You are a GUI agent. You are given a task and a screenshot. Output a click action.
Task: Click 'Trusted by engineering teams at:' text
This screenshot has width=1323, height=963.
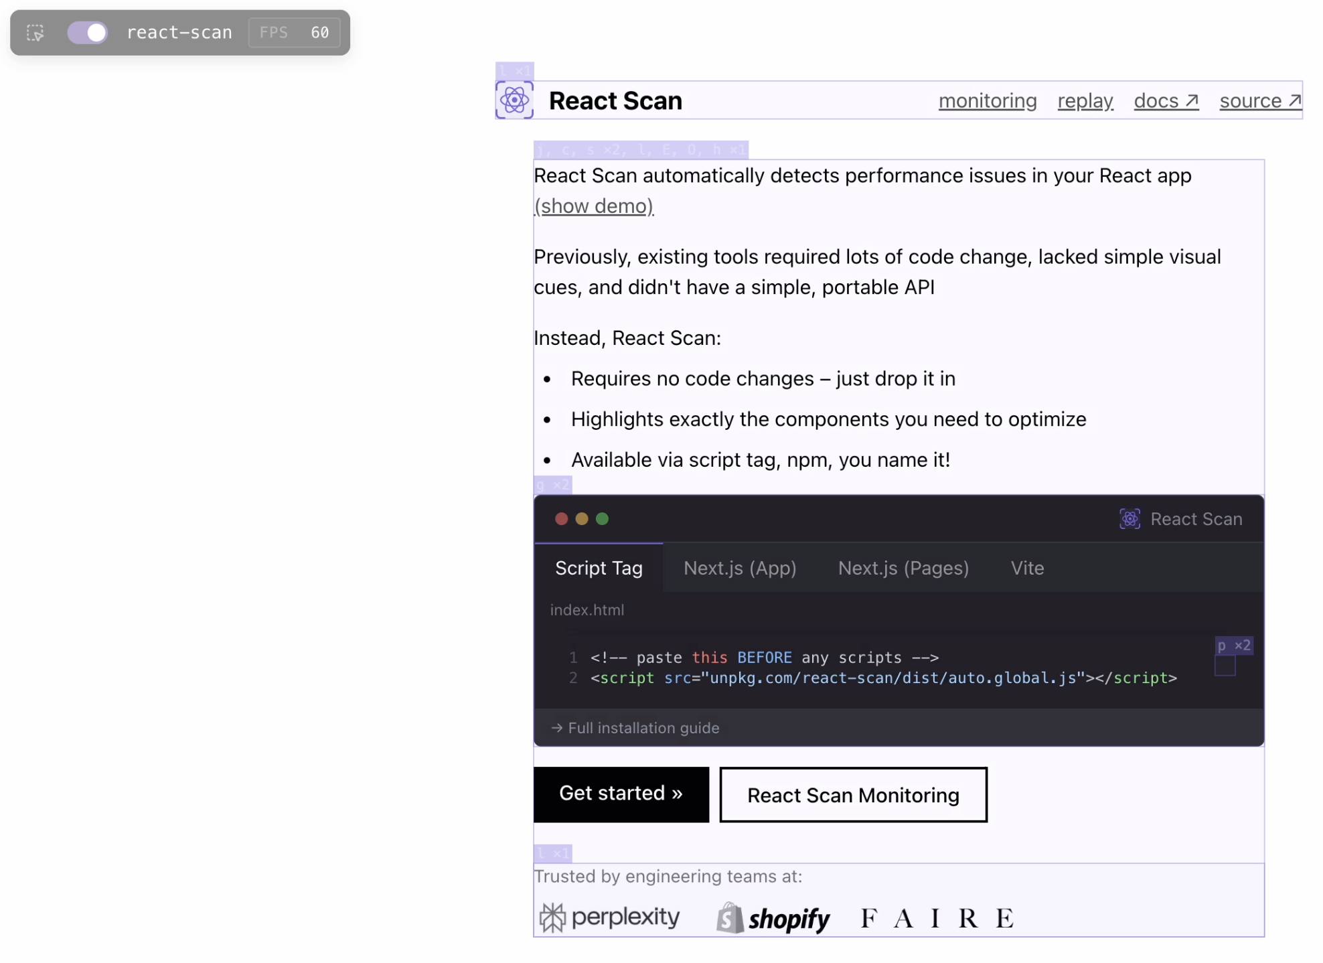(x=668, y=876)
